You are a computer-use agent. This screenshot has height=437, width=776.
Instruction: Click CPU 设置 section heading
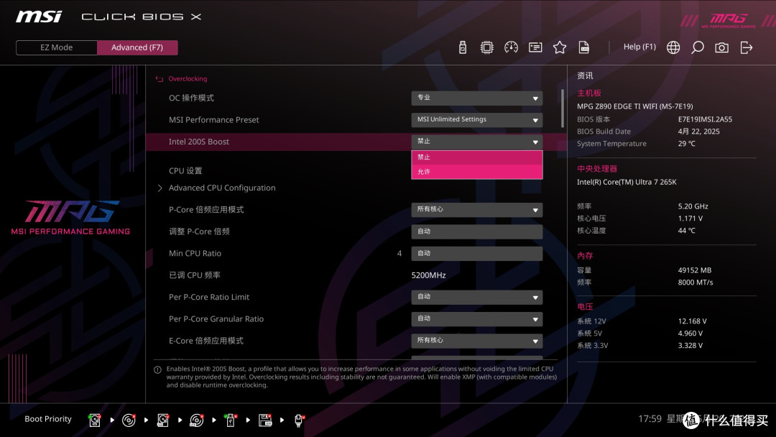coord(185,171)
